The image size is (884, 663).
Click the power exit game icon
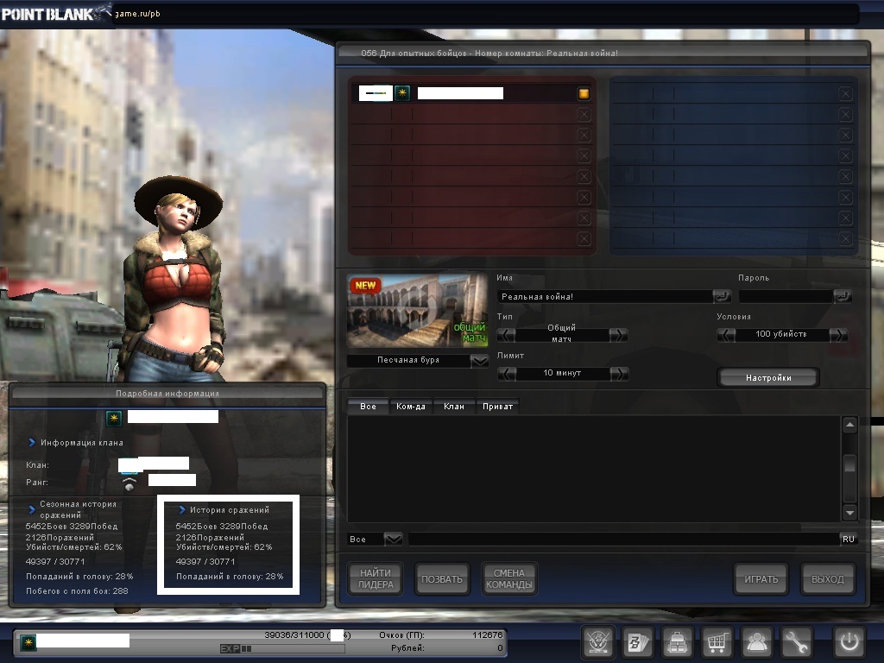(849, 641)
